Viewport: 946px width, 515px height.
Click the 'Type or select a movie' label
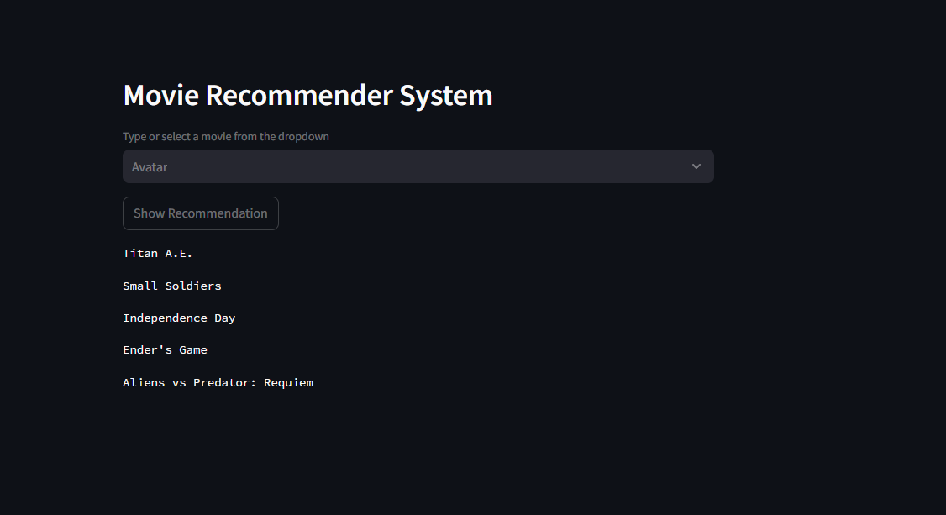[226, 137]
